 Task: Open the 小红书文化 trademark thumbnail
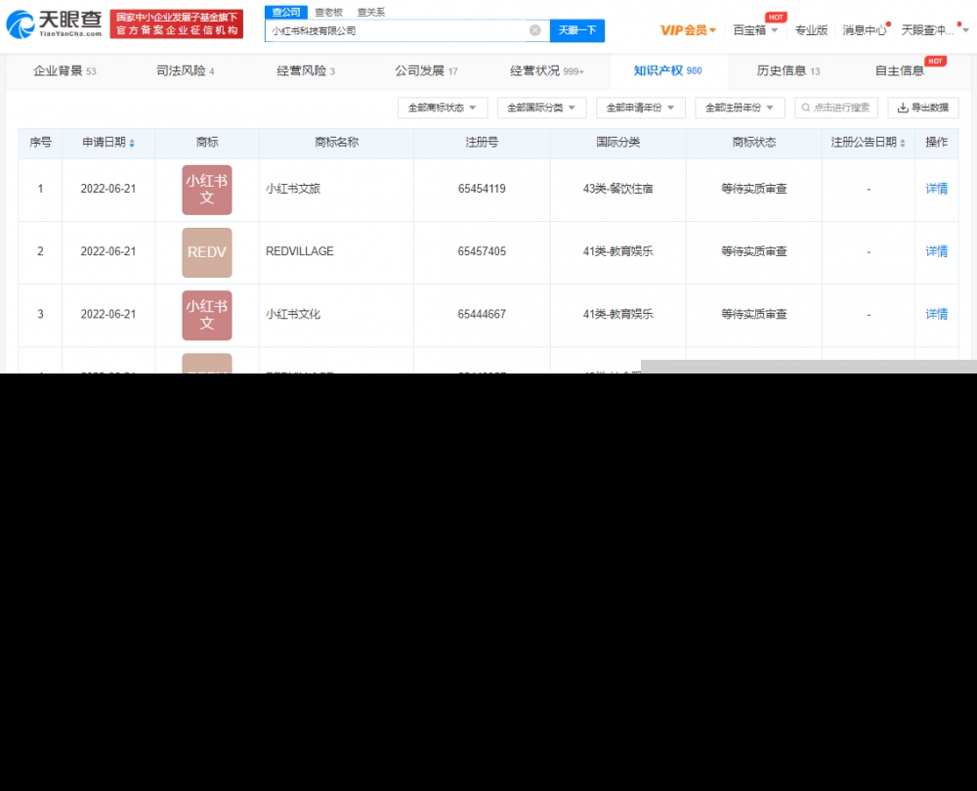tap(207, 316)
